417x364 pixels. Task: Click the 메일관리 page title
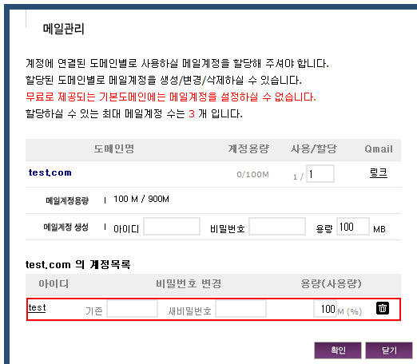[x=64, y=29]
